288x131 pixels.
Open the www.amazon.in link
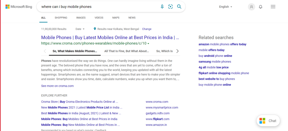156,125
